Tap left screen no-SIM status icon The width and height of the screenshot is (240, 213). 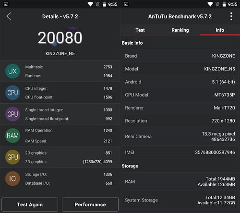tap(97, 4)
